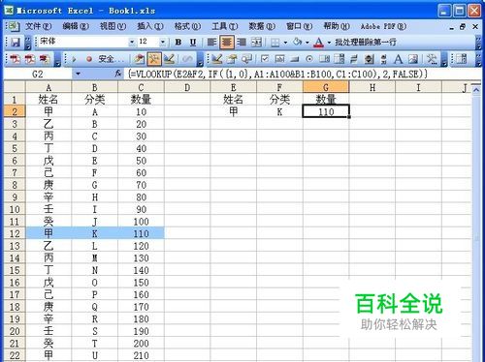Open the 格式(O) menu
Screen dimensions: 485x362
187,26
